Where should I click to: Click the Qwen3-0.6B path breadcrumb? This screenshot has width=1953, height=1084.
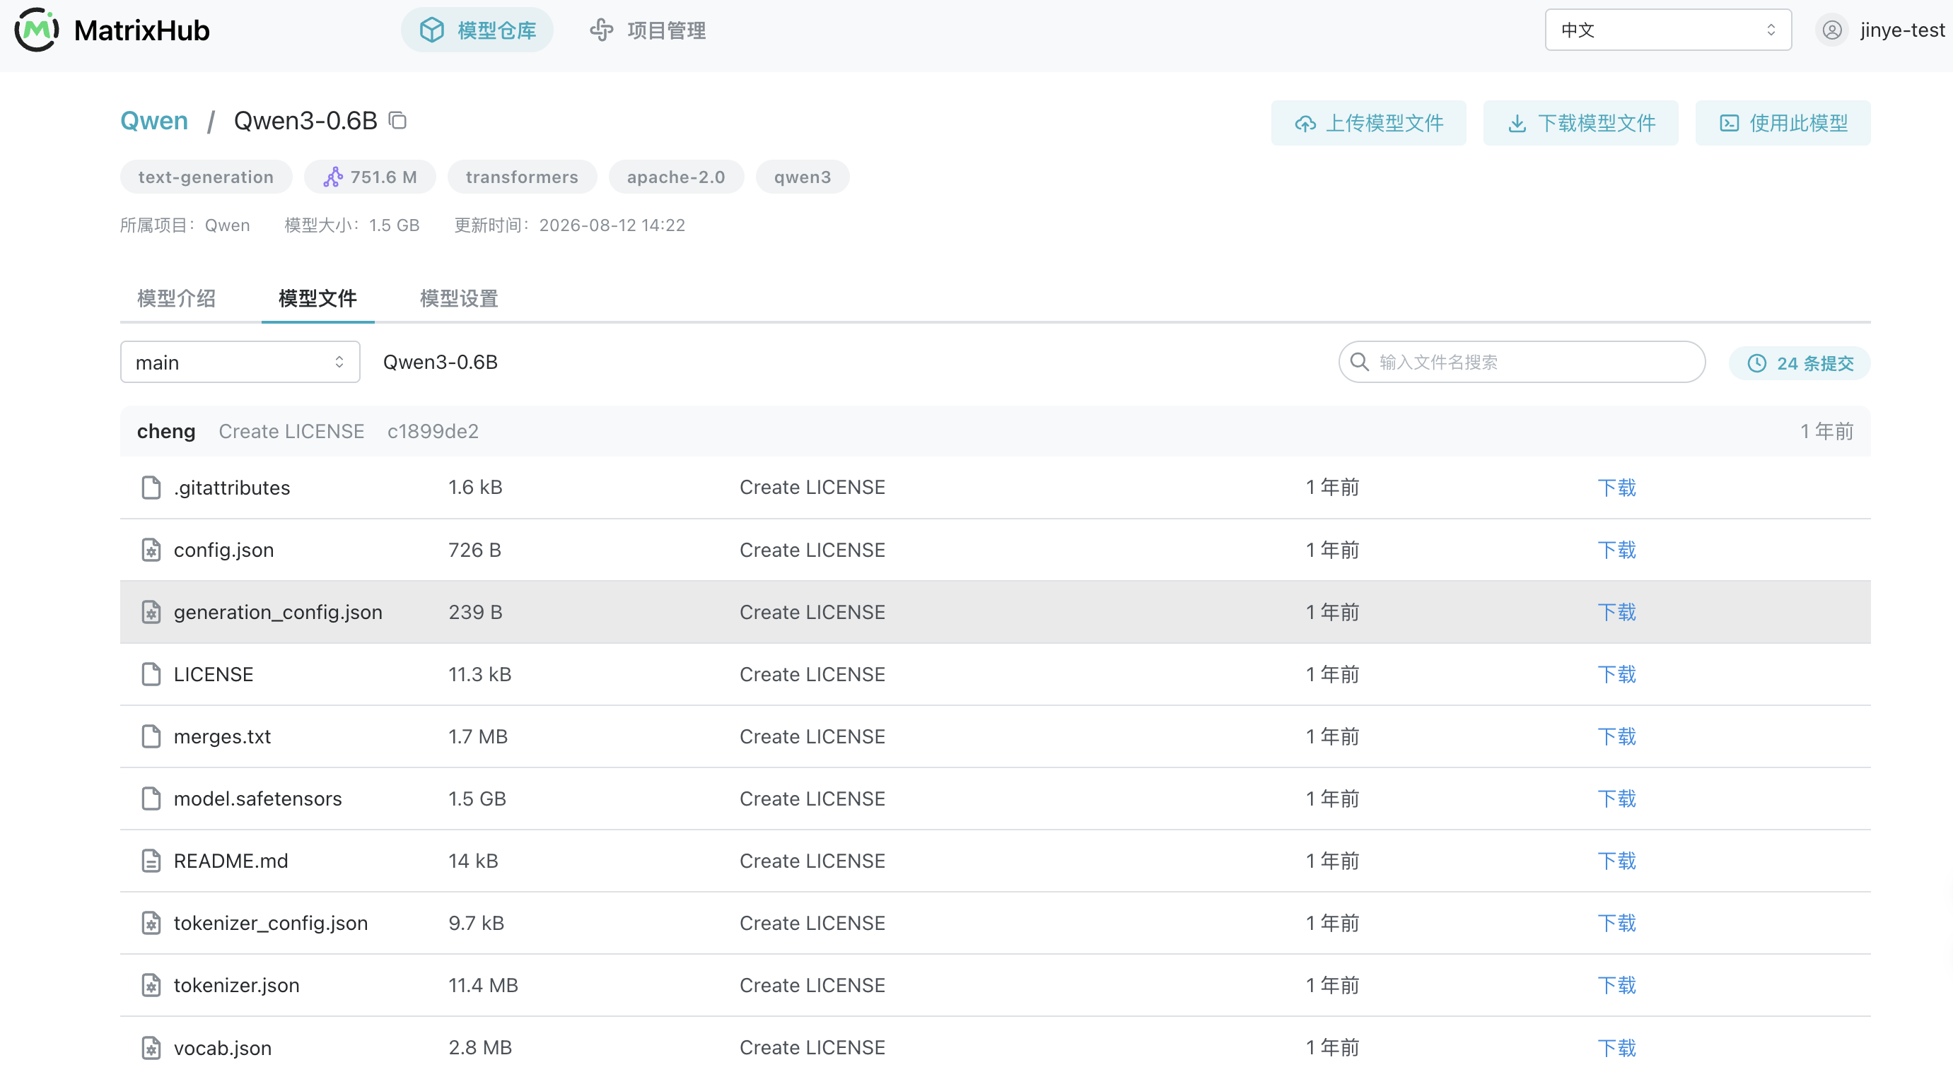[440, 362]
